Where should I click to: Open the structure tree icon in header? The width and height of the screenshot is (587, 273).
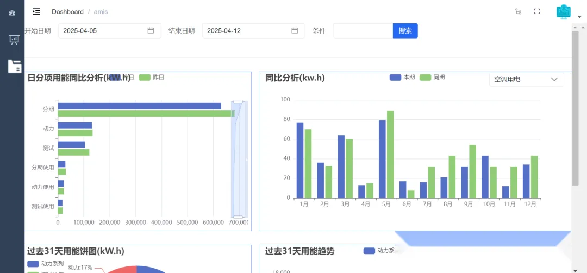click(x=518, y=11)
